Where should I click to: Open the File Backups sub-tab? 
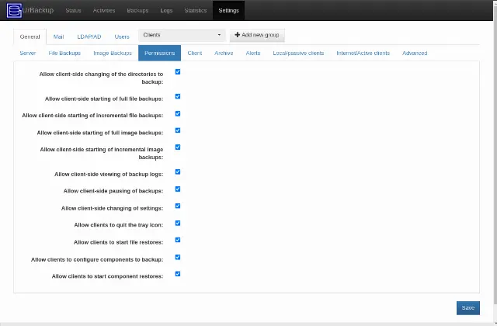tap(64, 54)
